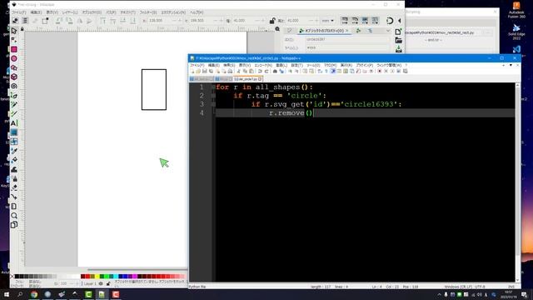Open Notepad++ プラグイン(P) menu
The image size is (533, 300).
point(365,65)
